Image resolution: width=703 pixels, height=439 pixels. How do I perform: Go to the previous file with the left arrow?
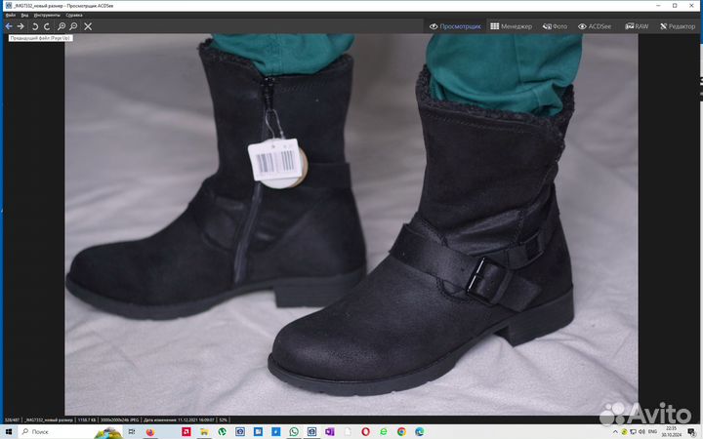[9, 26]
